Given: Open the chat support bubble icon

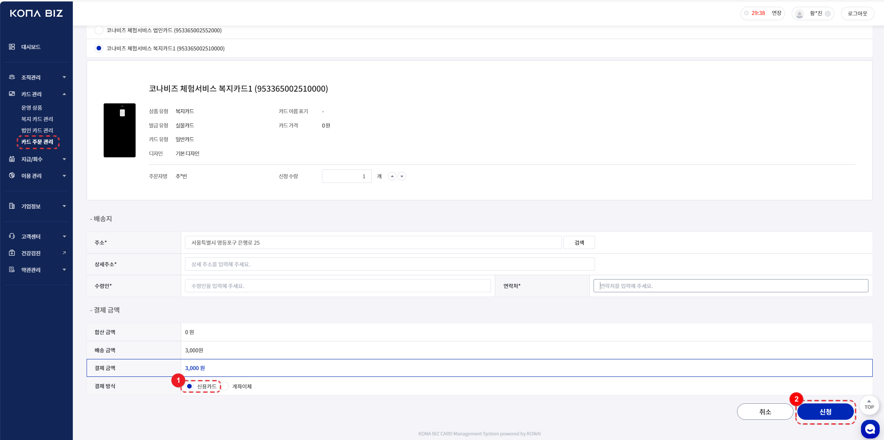Looking at the screenshot, I should pyautogui.click(x=870, y=429).
